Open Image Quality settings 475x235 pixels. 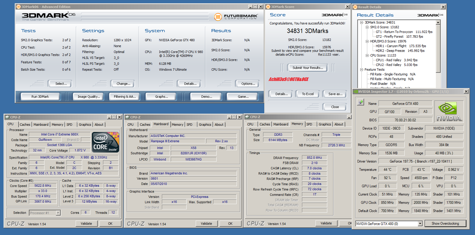pyautogui.click(x=89, y=97)
